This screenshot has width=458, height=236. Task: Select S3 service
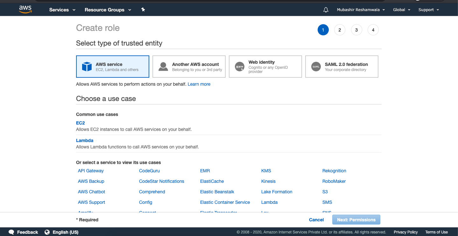(x=325, y=192)
